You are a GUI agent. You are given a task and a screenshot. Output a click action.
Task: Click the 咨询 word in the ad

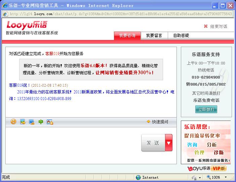(192, 145)
